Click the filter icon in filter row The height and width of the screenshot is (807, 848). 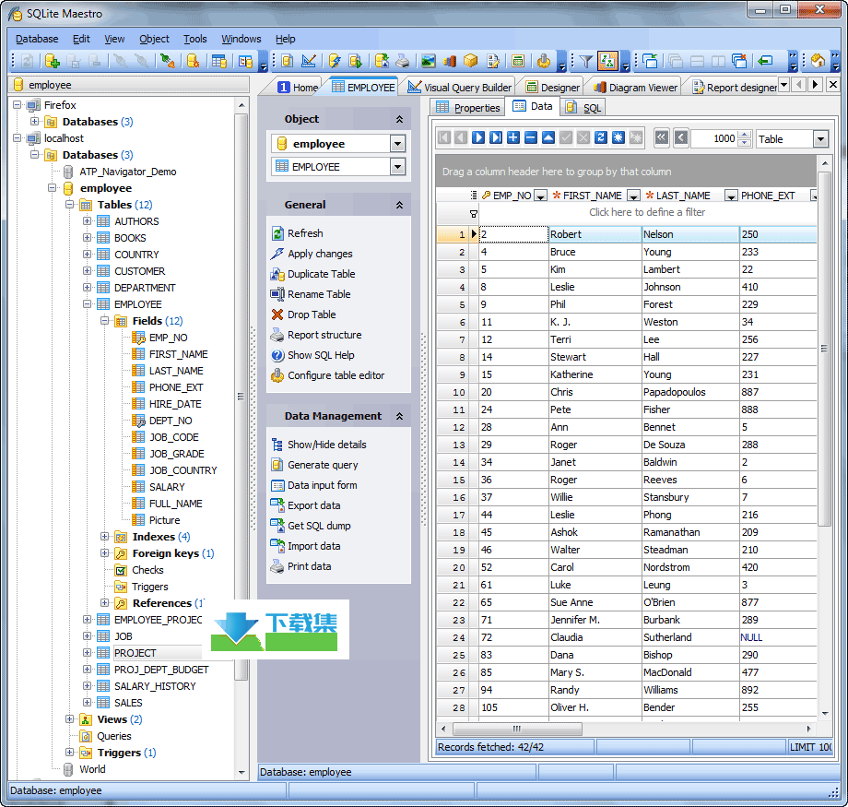(474, 214)
